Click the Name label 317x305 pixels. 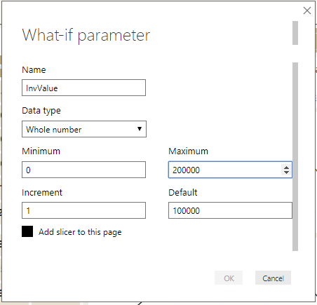click(34, 70)
